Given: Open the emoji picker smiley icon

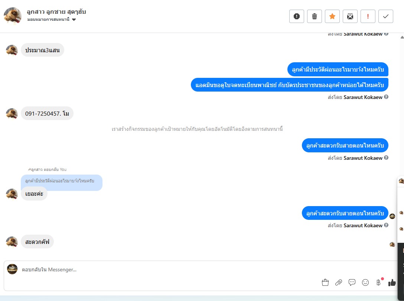Looking at the screenshot, I should [x=365, y=282].
